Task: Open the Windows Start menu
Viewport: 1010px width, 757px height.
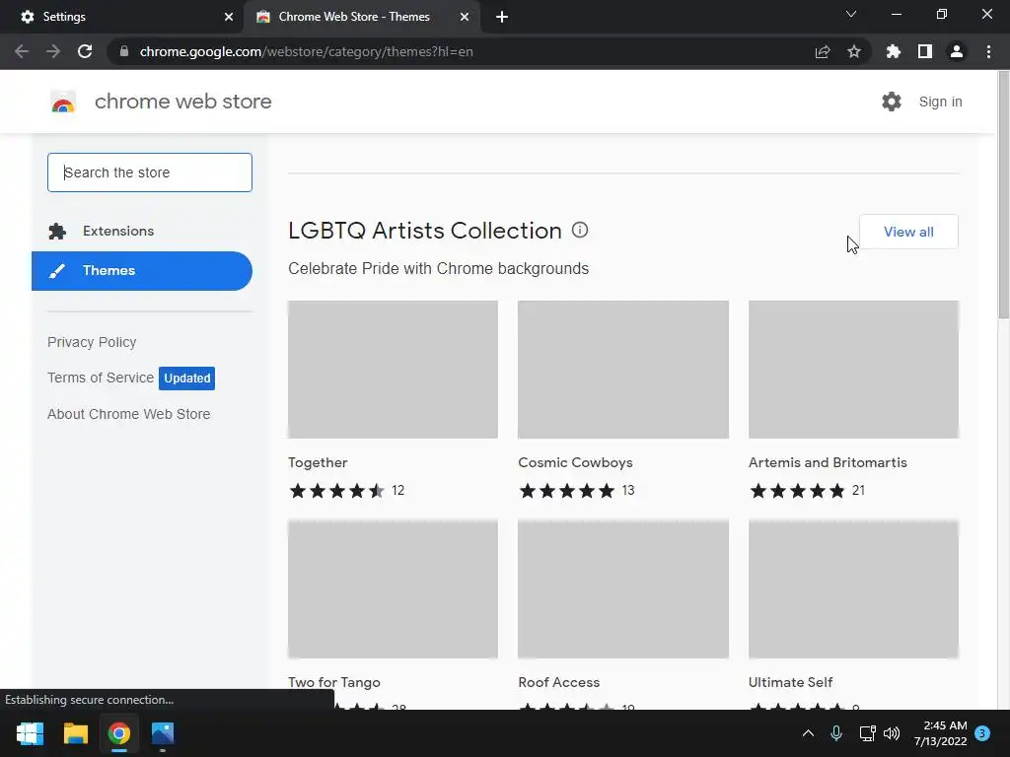Action: click(30, 733)
